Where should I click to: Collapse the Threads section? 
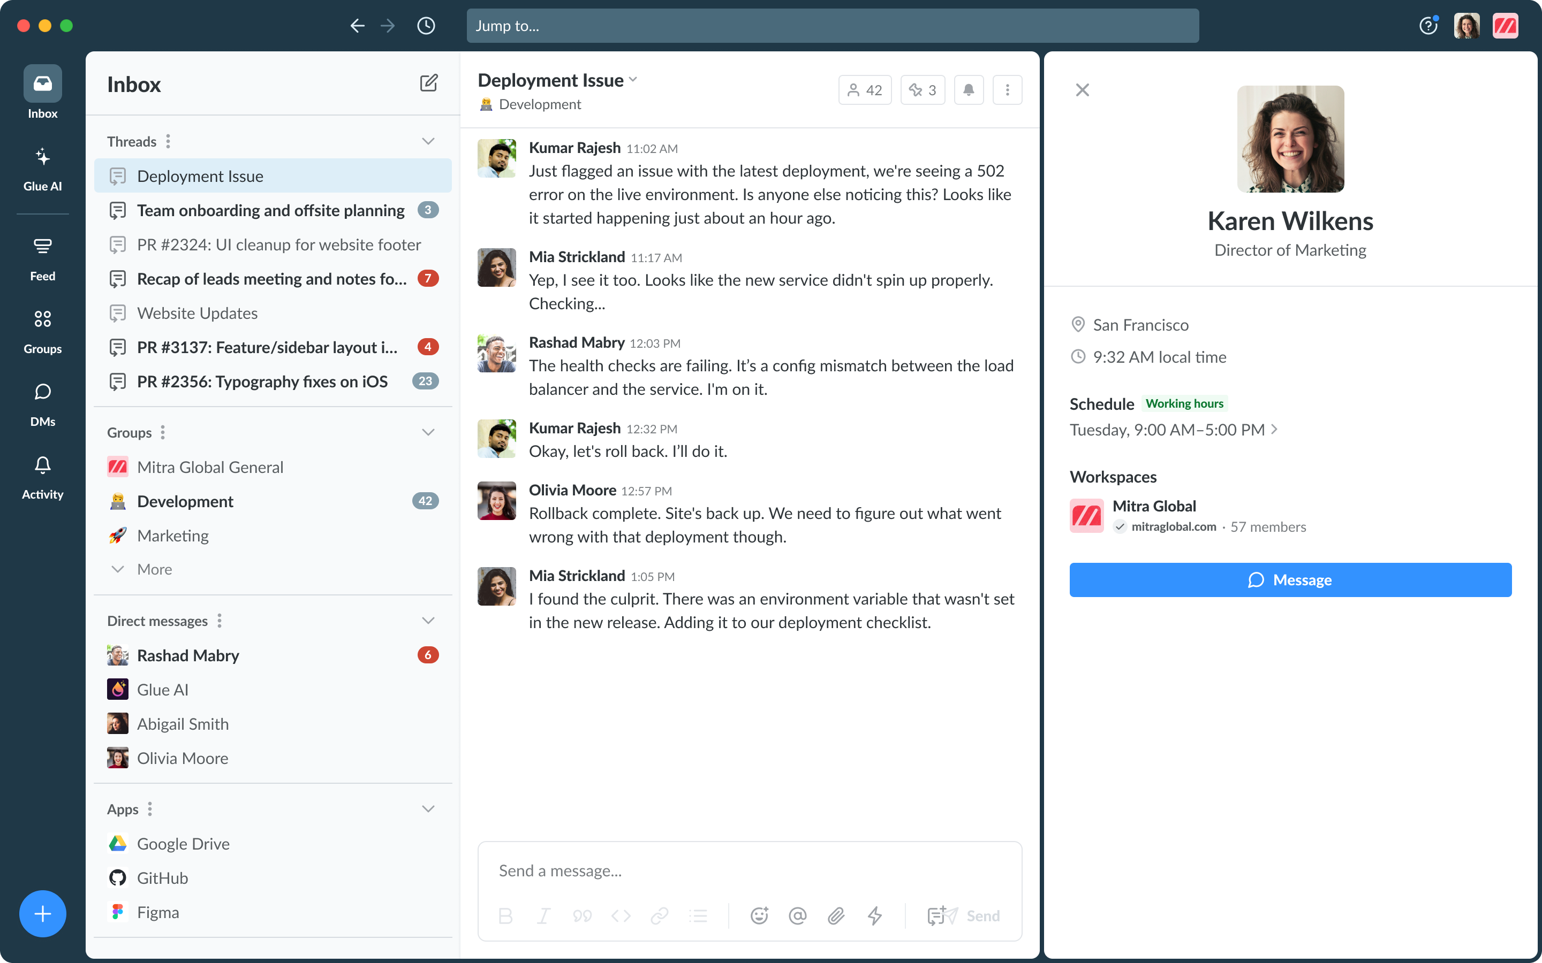tap(428, 141)
